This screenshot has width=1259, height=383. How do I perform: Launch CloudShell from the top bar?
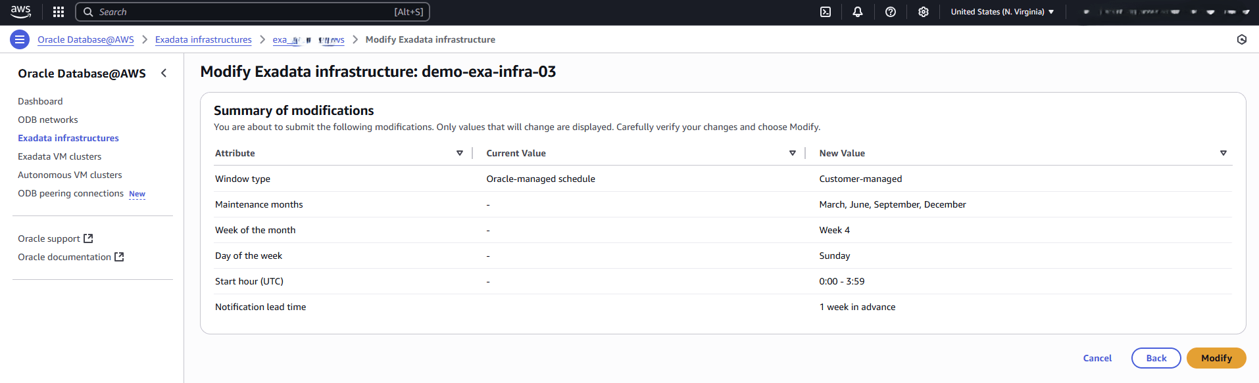(x=825, y=12)
